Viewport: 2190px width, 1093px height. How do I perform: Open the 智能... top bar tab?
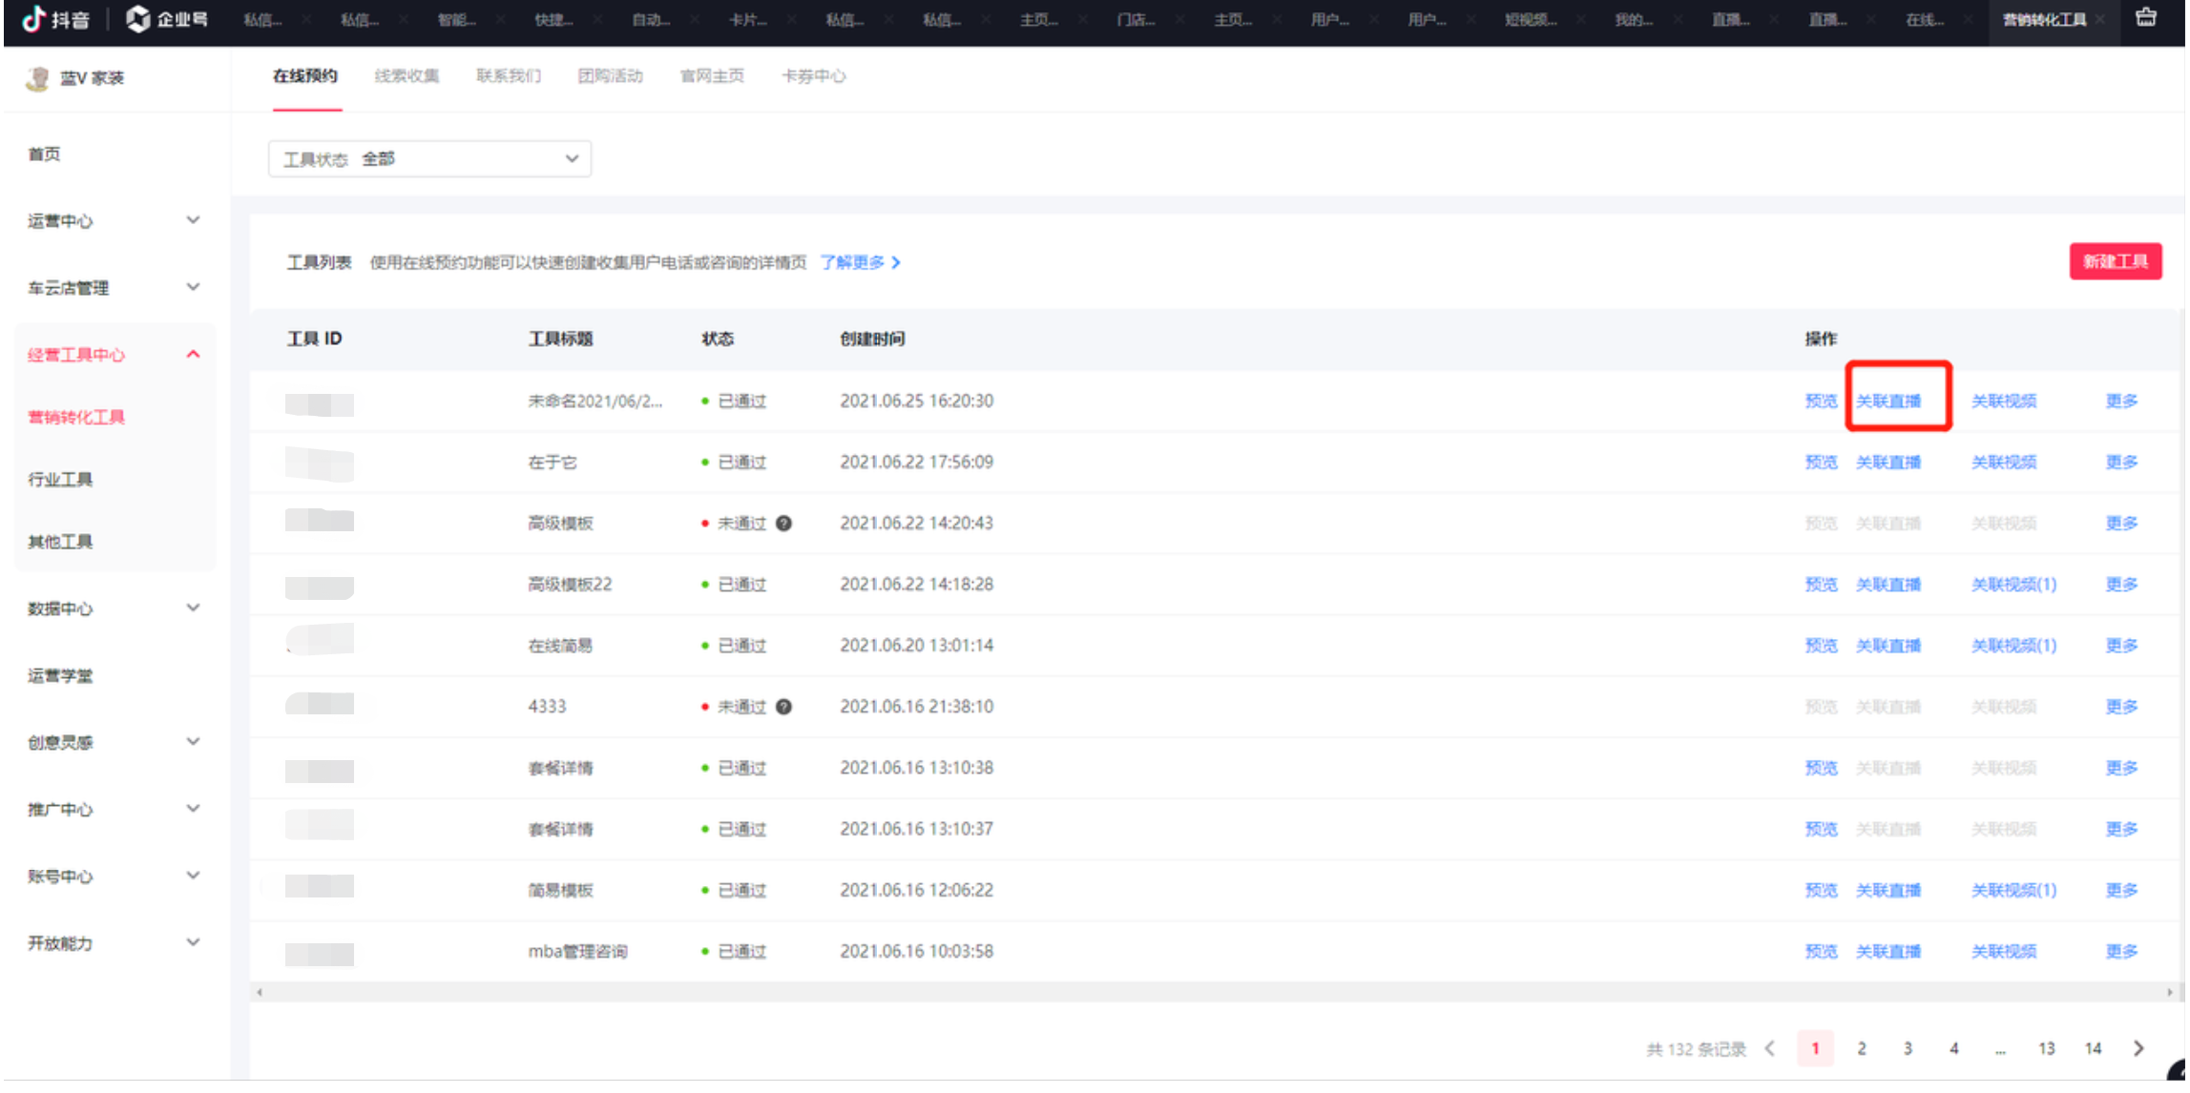[457, 20]
